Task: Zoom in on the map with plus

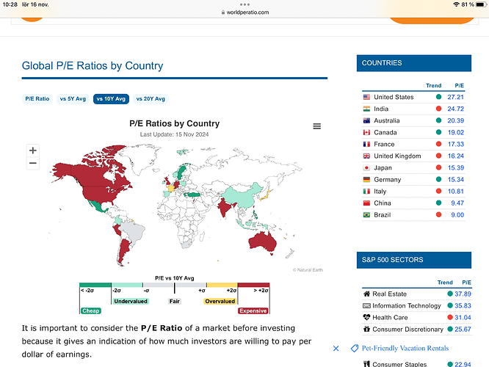Action: pyautogui.click(x=33, y=150)
